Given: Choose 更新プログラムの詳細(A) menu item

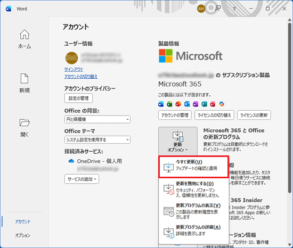Looking at the screenshot, I should [193, 232].
